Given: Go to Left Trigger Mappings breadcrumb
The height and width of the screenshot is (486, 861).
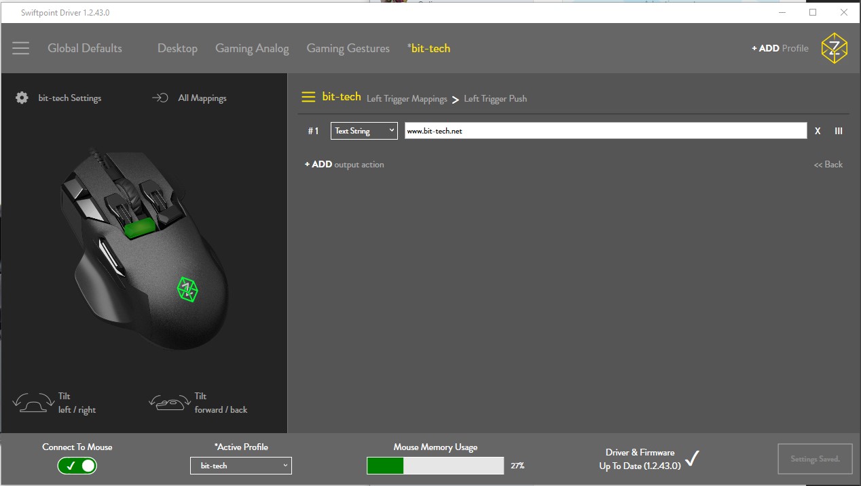Looking at the screenshot, I should (x=407, y=99).
